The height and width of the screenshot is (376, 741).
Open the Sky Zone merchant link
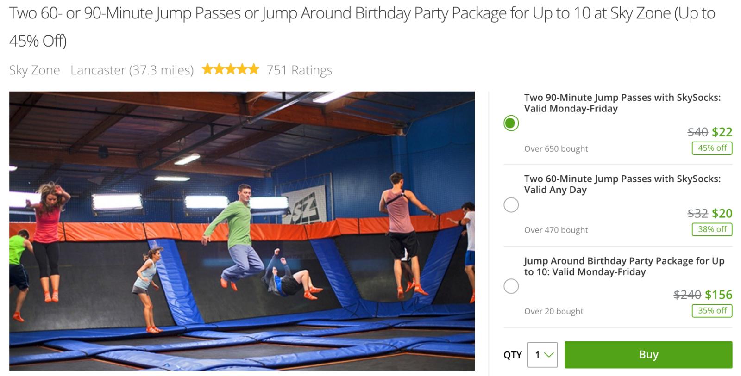tap(35, 70)
